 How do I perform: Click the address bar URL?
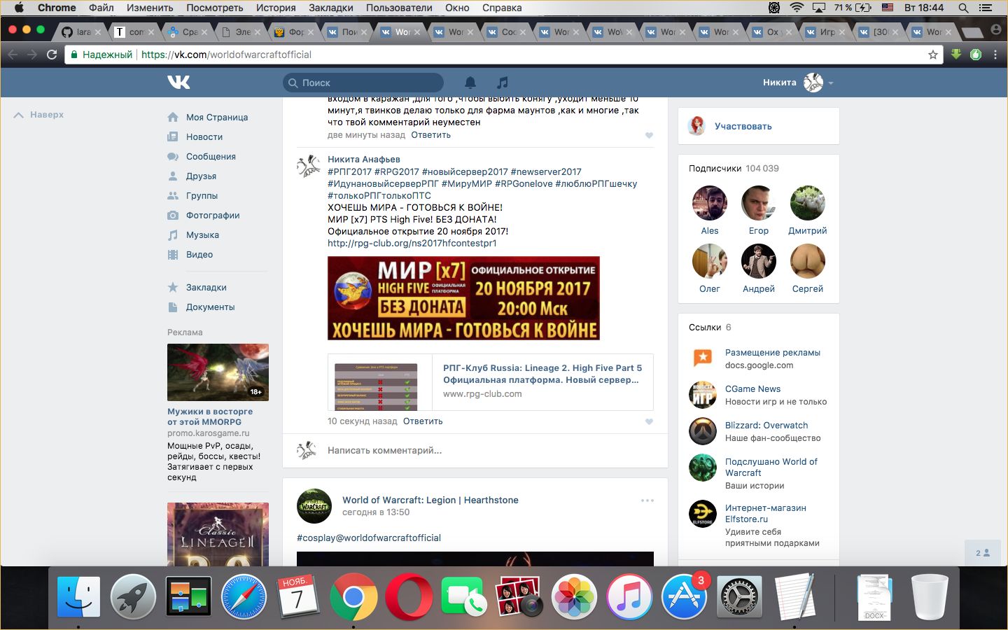pos(226,55)
